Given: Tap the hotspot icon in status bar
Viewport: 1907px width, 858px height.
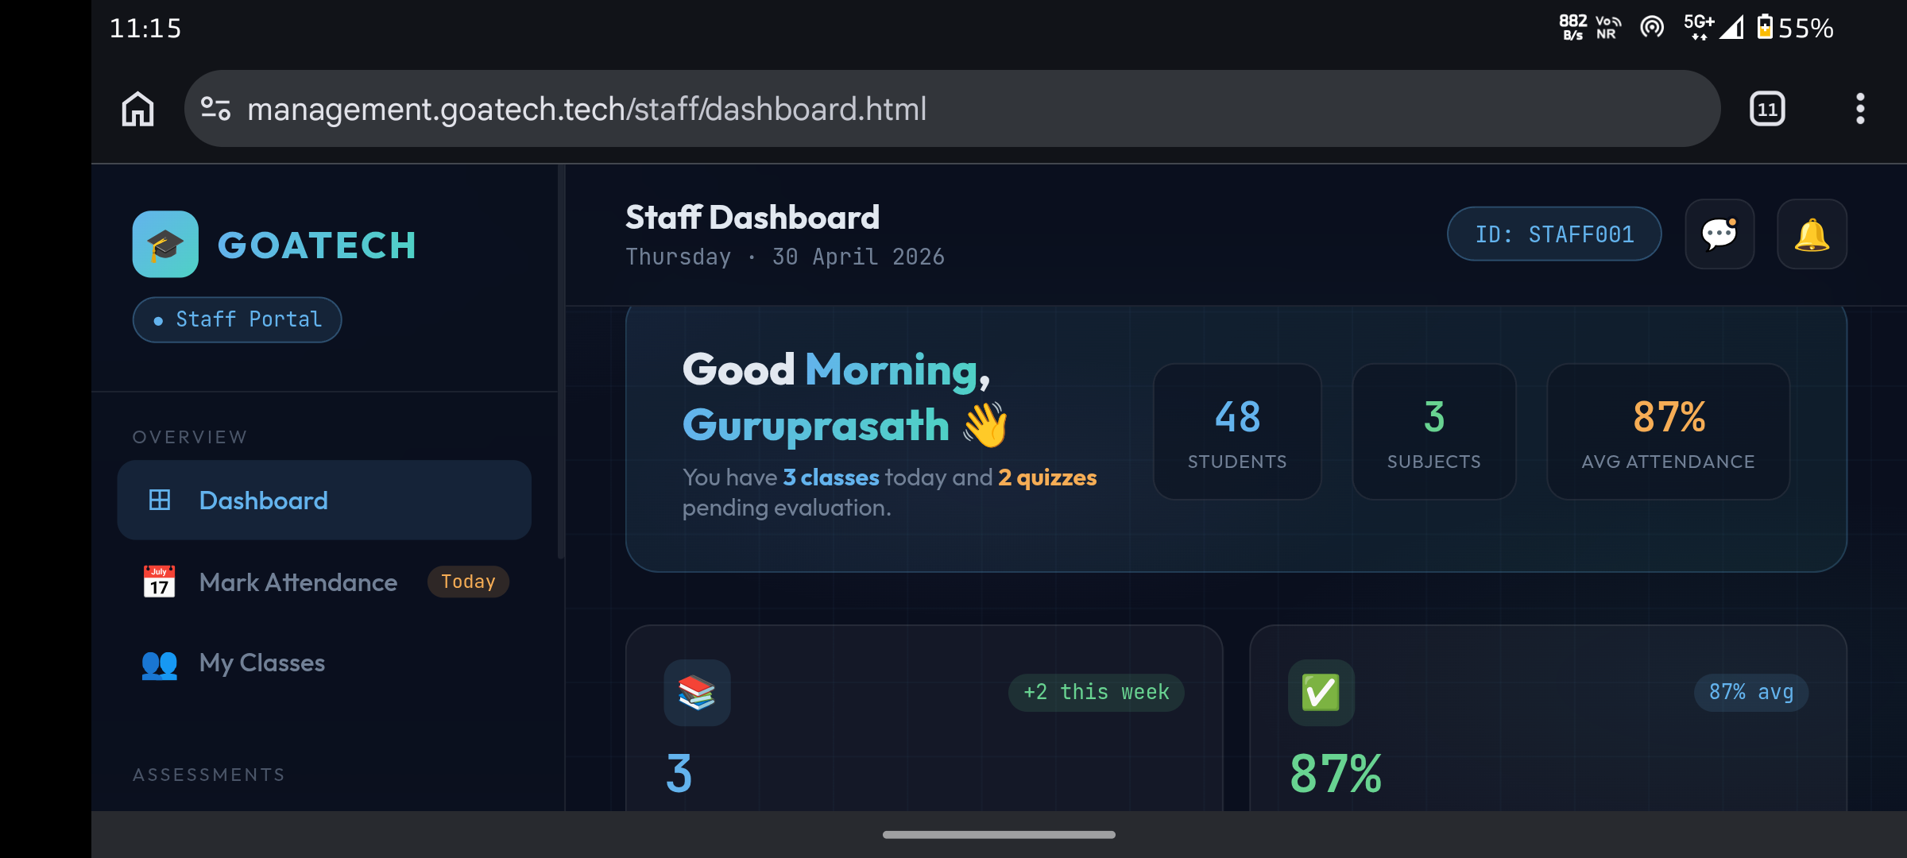Looking at the screenshot, I should coord(1652,28).
